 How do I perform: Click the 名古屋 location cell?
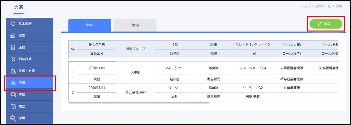tap(175, 79)
